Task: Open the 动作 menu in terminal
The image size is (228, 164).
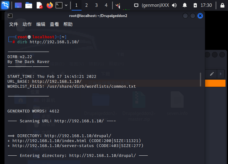Action: pos(27,24)
